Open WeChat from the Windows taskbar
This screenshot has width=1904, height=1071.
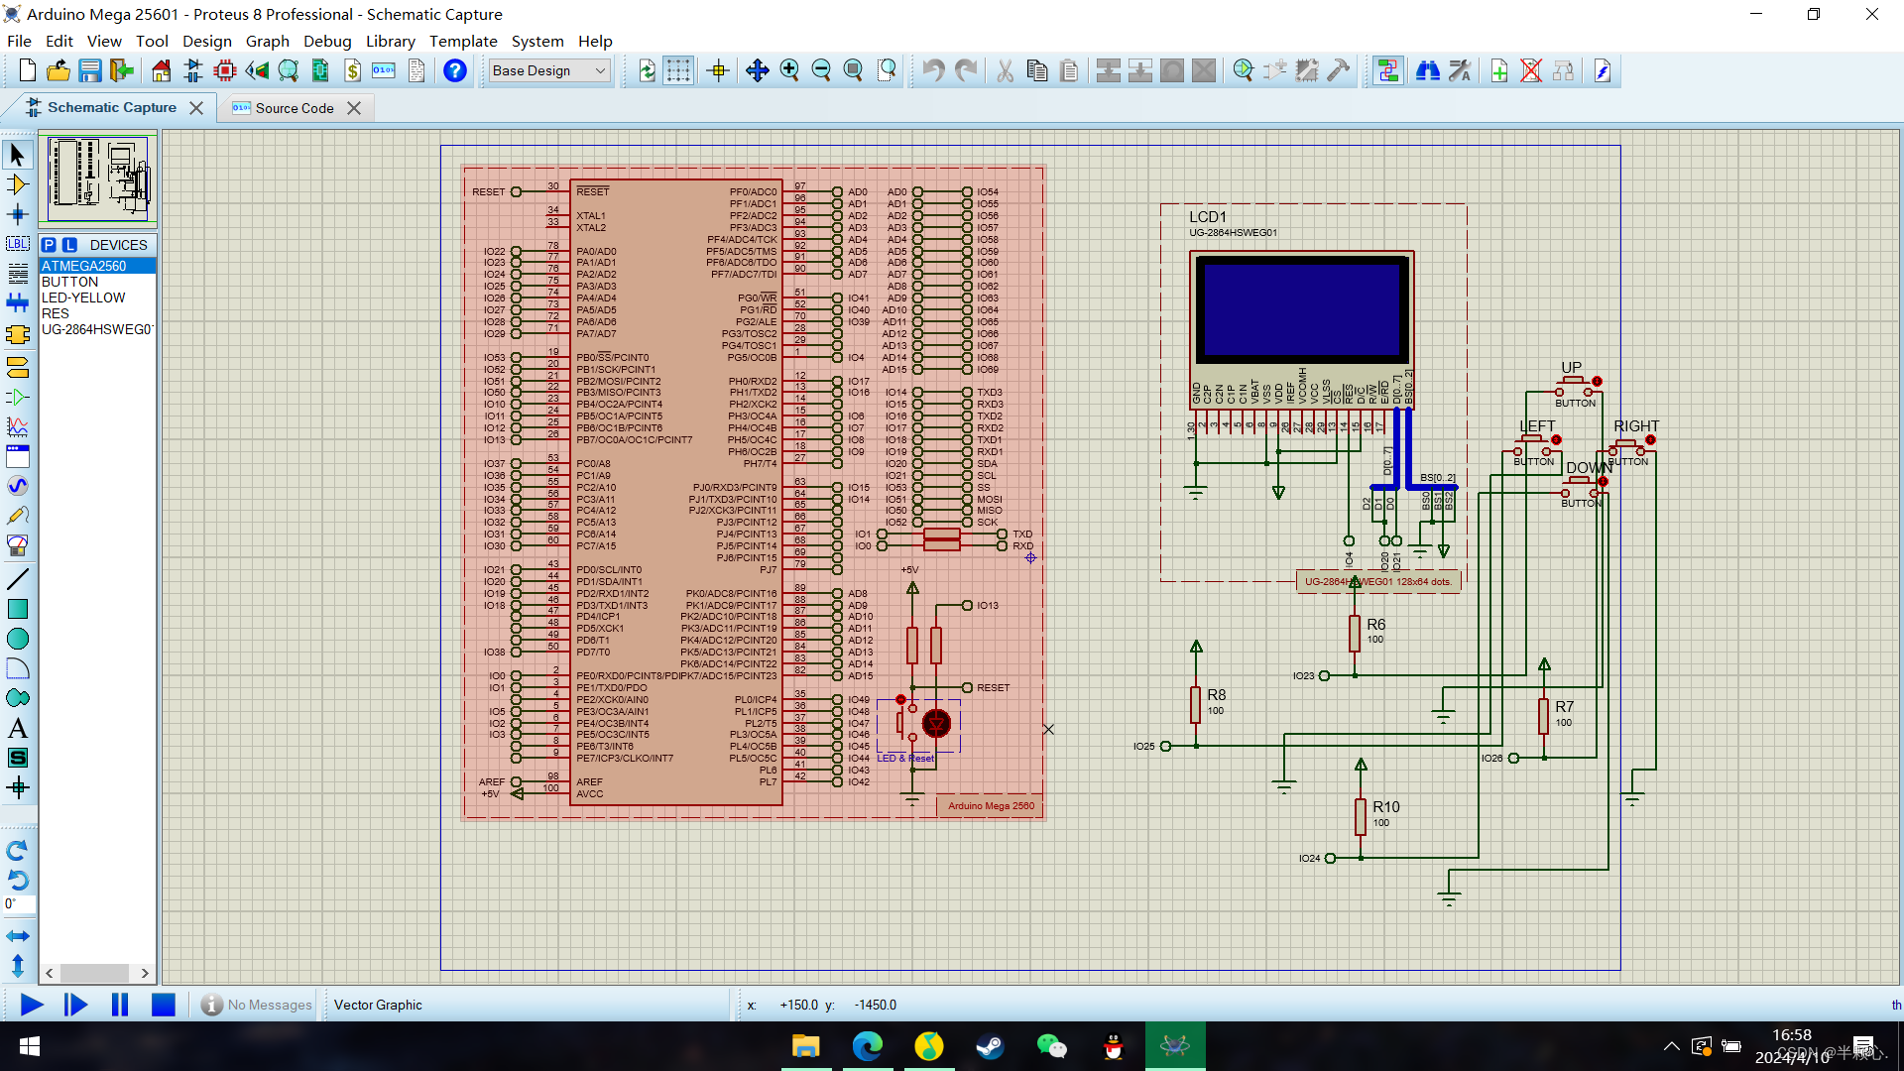click(1051, 1046)
